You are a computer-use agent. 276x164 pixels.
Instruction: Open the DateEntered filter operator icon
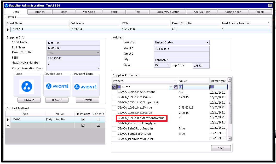212,87
